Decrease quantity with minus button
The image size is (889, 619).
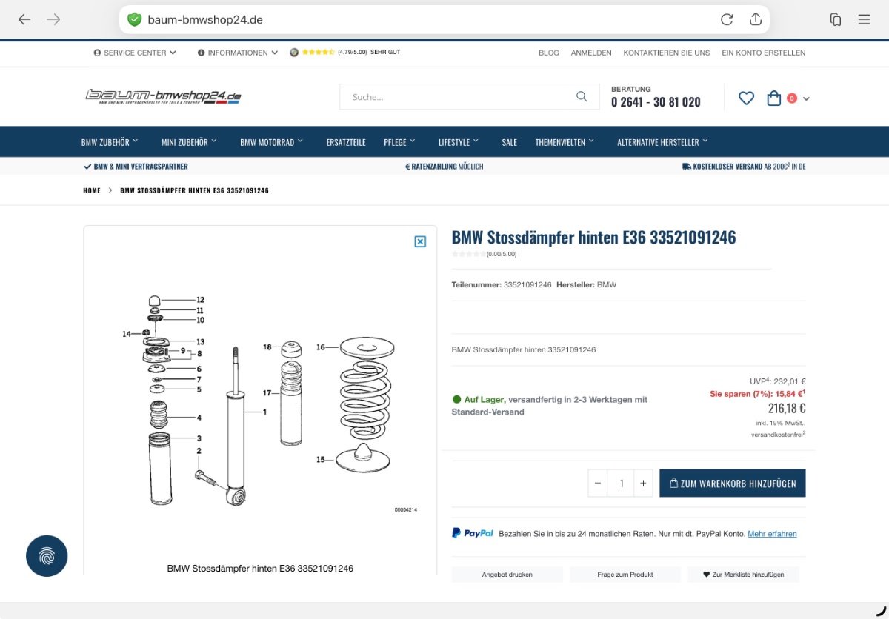point(598,483)
